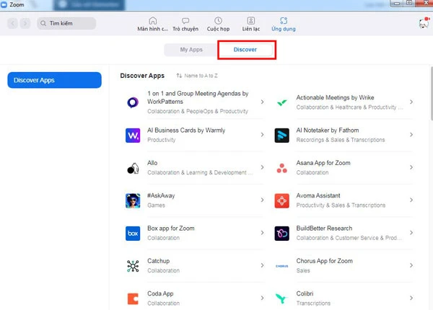The image size is (433, 310).
Task: Expand the AI Notetaker by Fathom chevron
Action: pos(411,135)
